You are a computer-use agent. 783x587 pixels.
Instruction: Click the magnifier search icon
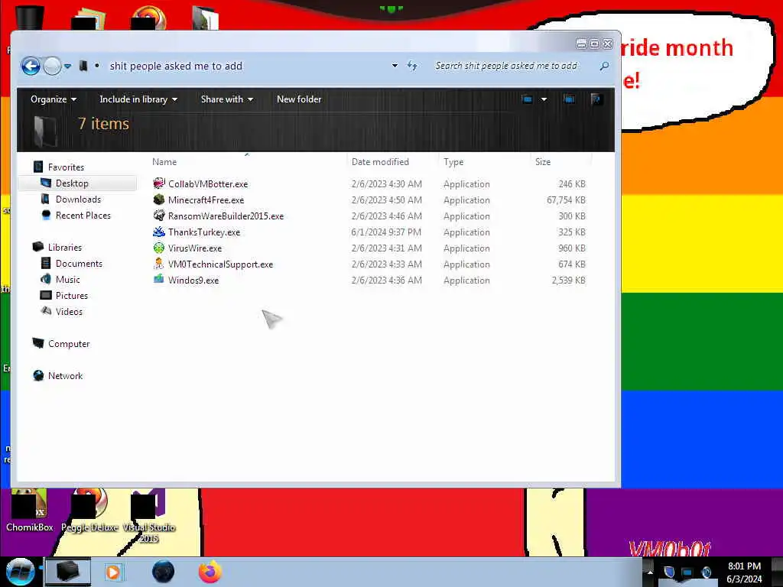[604, 66]
